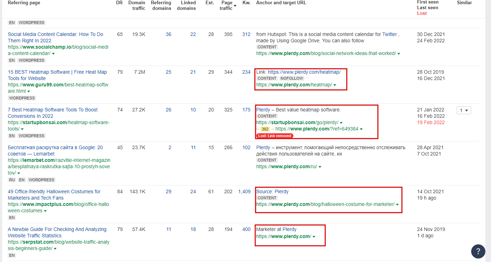Open the '1' similar links dropdown

coord(464,110)
